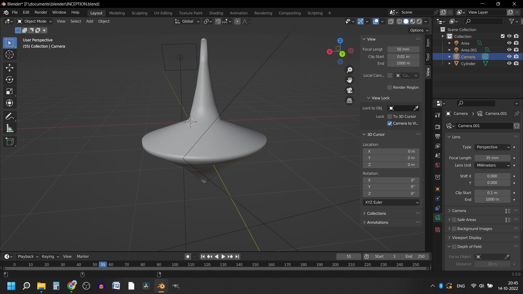This screenshot has width=523, height=294.
Task: Hide the Area light in outliner
Action: 509,43
